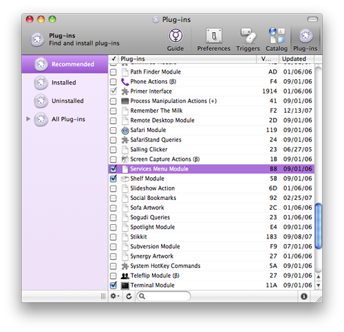Image resolution: width=344 pixels, height=332 pixels.
Task: Click the document icon beside Remember The Milk
Action: point(125,111)
